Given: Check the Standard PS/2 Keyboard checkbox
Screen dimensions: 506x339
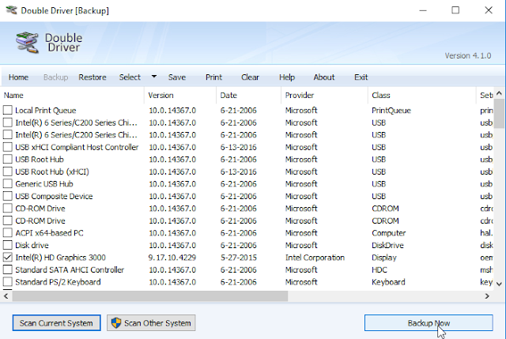Looking at the screenshot, I should click(x=7, y=282).
